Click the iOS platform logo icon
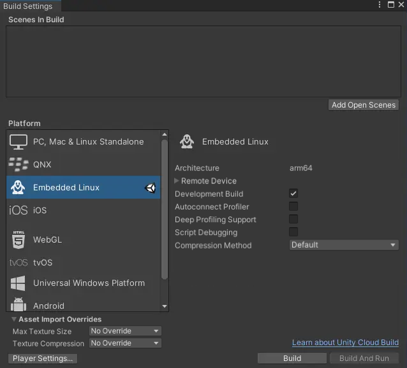This screenshot has width=407, height=368. pos(18,210)
